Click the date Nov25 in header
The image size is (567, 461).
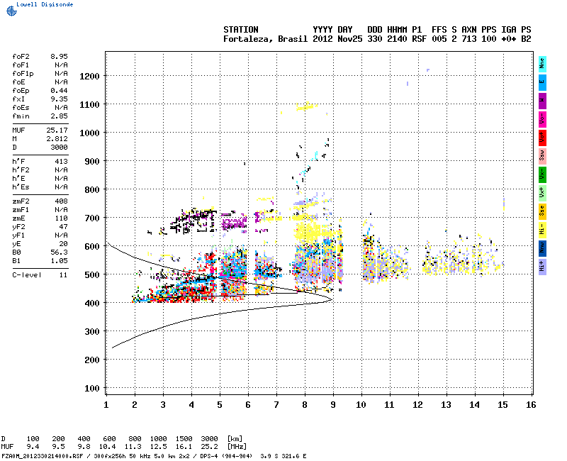coord(349,39)
